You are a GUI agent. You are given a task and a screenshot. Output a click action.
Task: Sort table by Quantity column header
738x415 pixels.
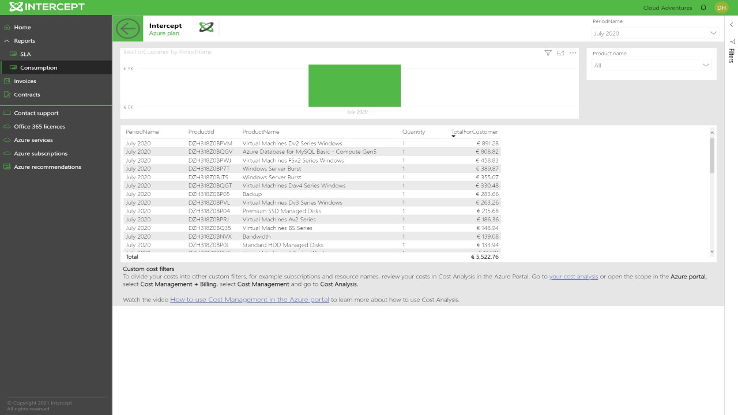tap(414, 132)
